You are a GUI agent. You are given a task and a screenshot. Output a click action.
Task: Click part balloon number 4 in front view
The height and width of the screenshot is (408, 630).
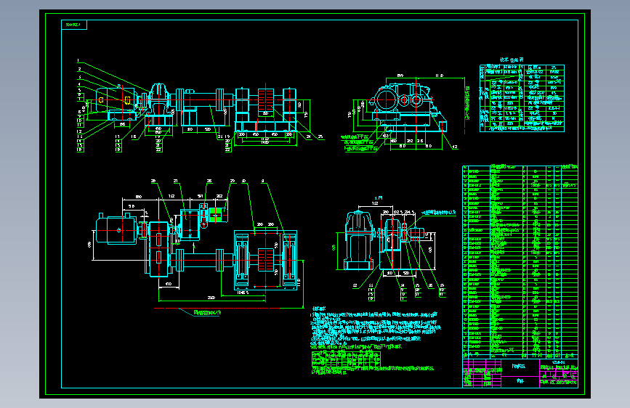pos(79,84)
